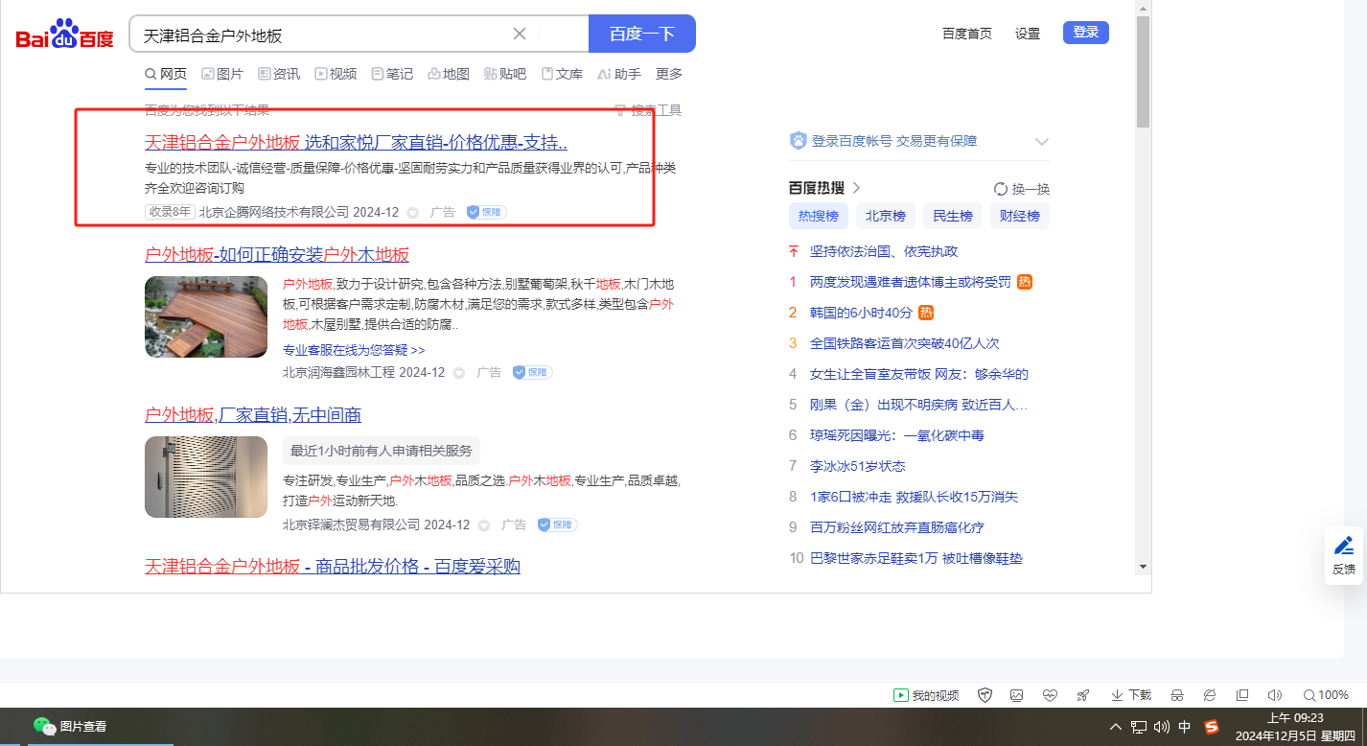The height and width of the screenshot is (746, 1367).
Task: Toggle browser sound mute in status bar
Action: pyautogui.click(x=1274, y=695)
